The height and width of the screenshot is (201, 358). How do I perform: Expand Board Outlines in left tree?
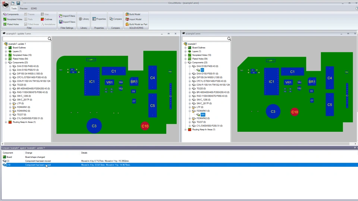pos(6,48)
